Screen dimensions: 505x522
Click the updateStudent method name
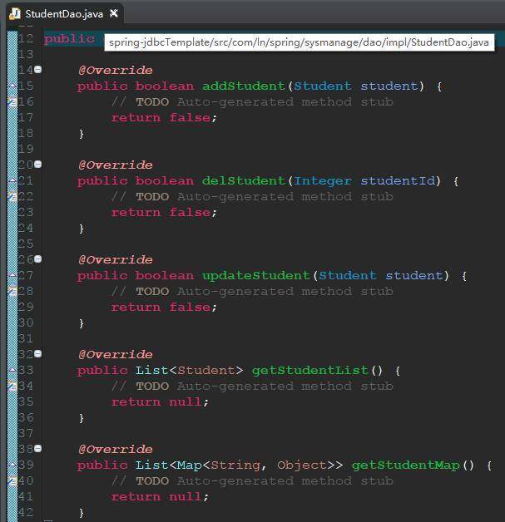[256, 275]
